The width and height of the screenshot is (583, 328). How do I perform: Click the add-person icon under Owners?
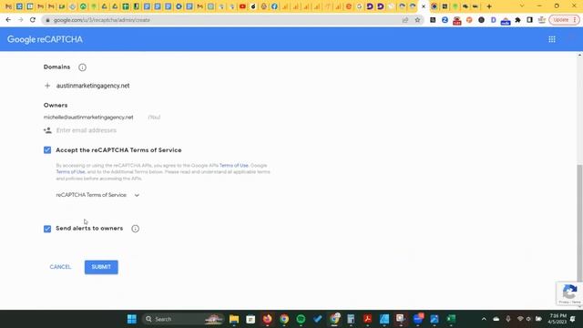coord(47,130)
